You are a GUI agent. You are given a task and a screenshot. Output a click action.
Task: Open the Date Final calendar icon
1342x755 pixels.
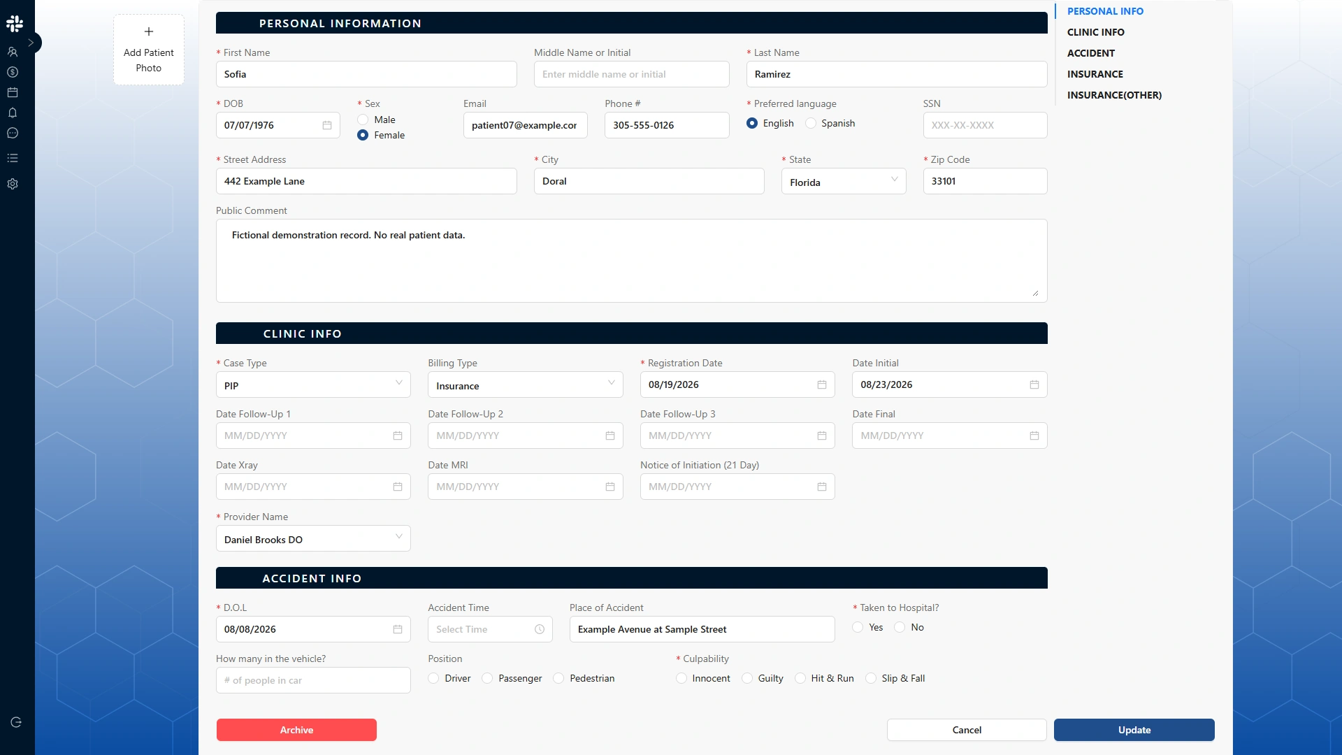[1034, 436]
